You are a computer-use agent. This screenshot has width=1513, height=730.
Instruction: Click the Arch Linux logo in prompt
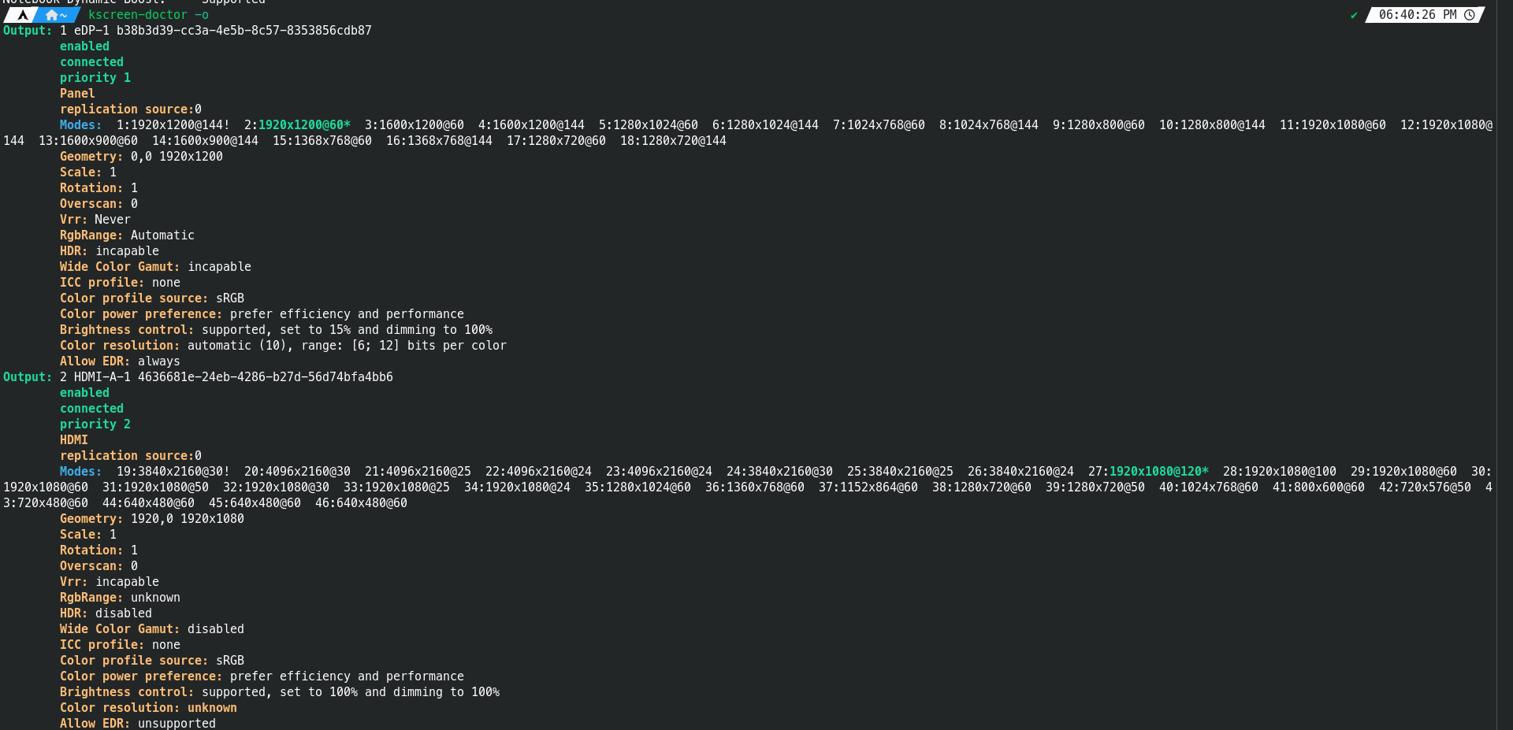[23, 15]
